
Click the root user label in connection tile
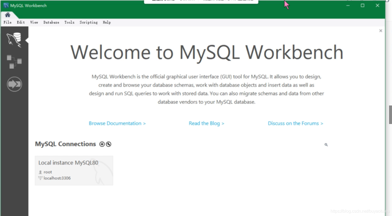48,172
